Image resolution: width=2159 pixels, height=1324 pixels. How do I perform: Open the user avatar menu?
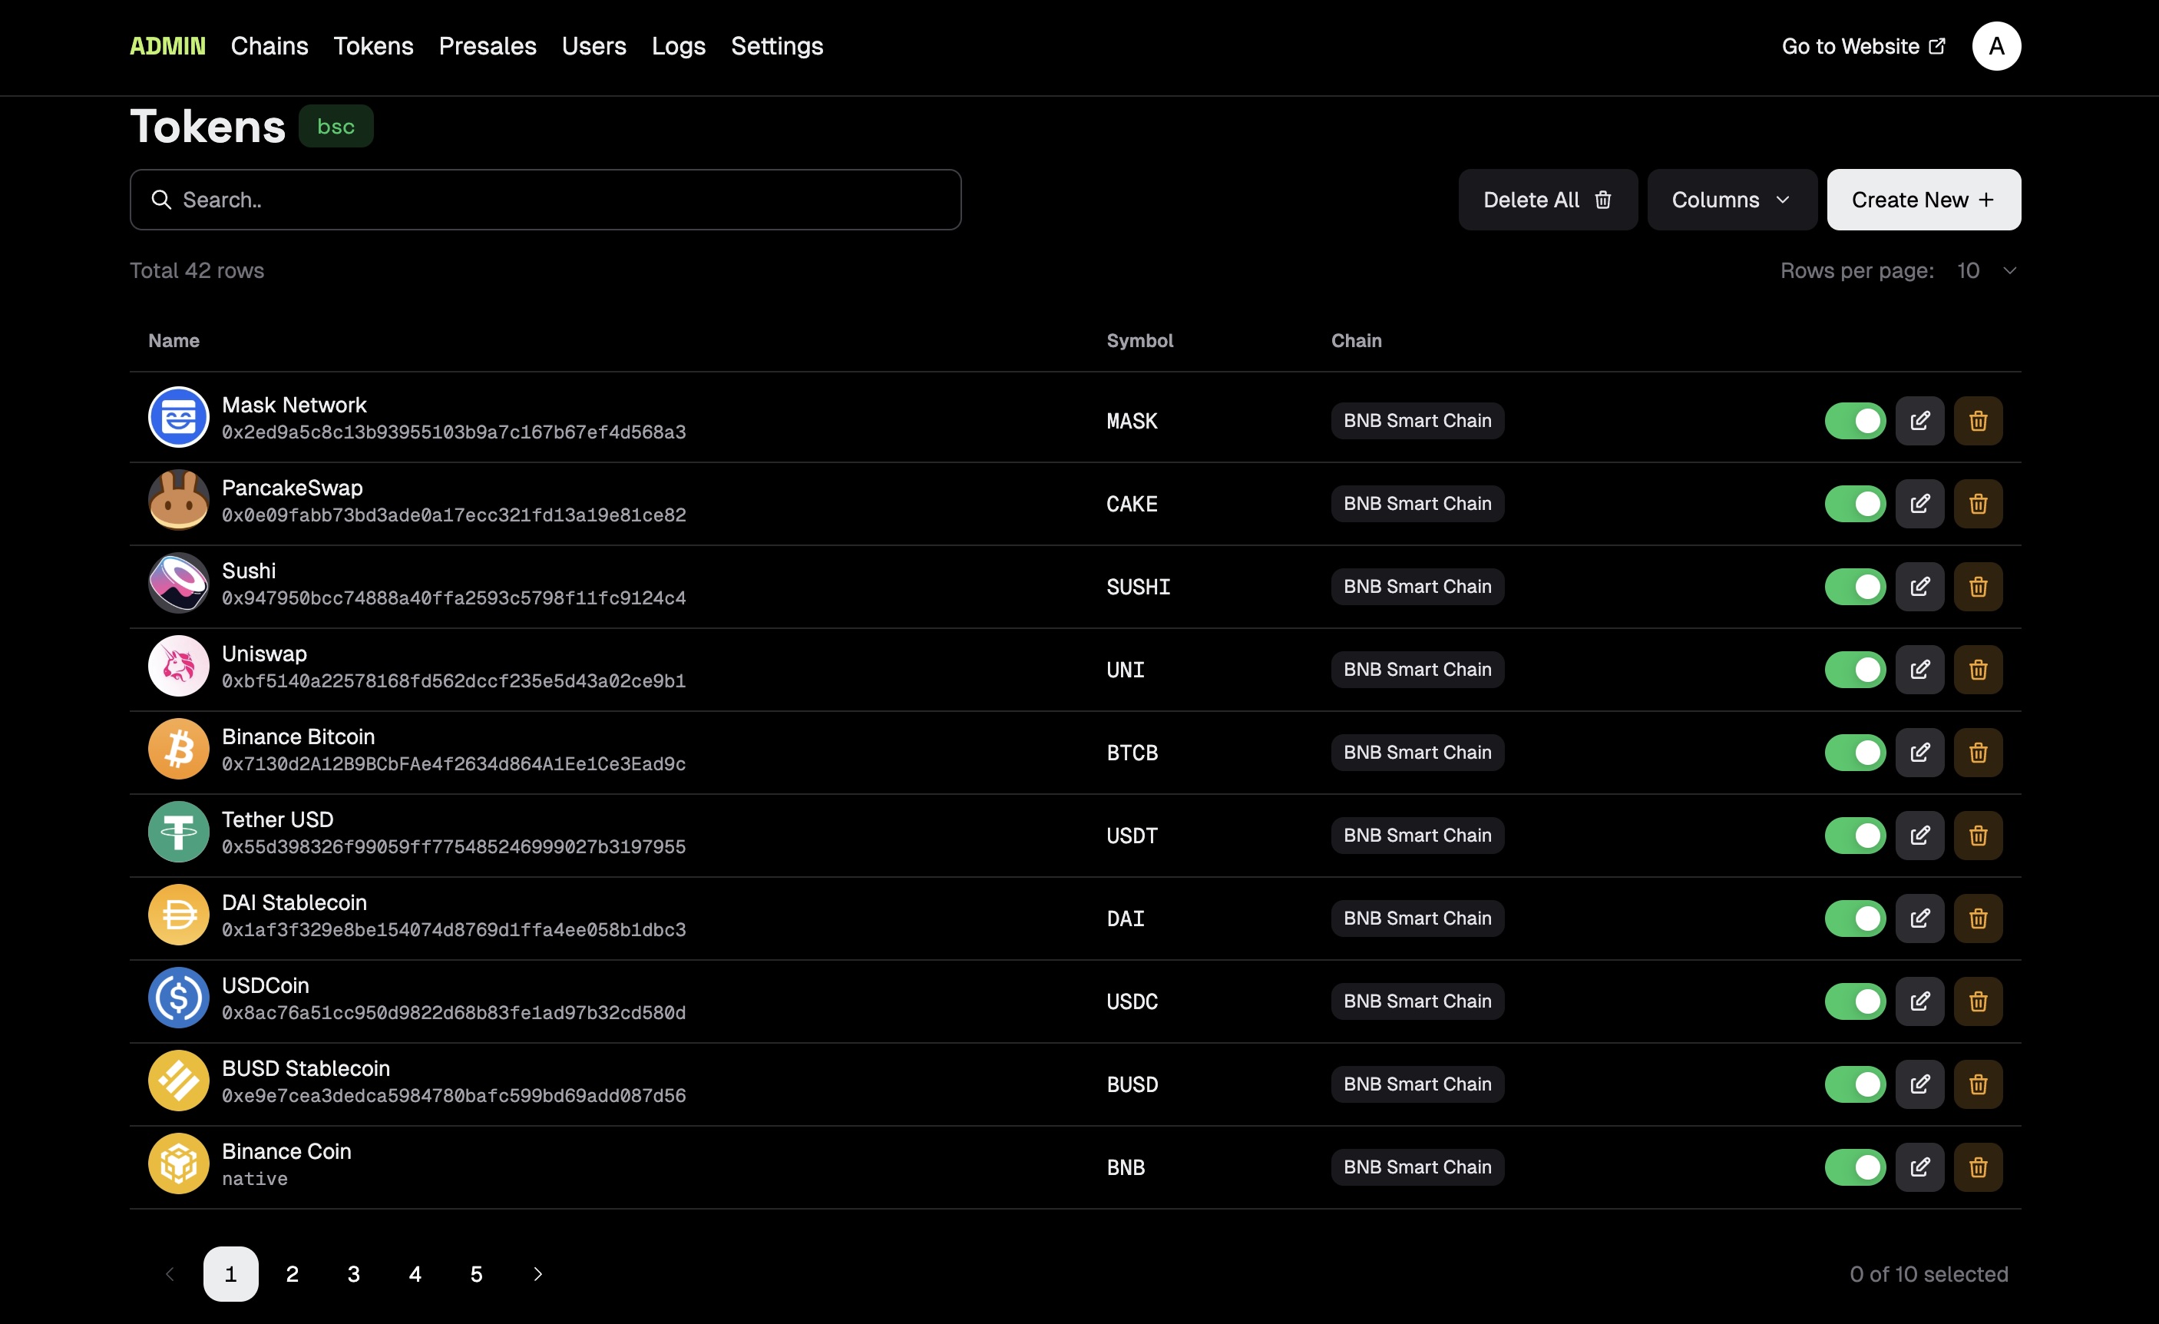click(1996, 45)
